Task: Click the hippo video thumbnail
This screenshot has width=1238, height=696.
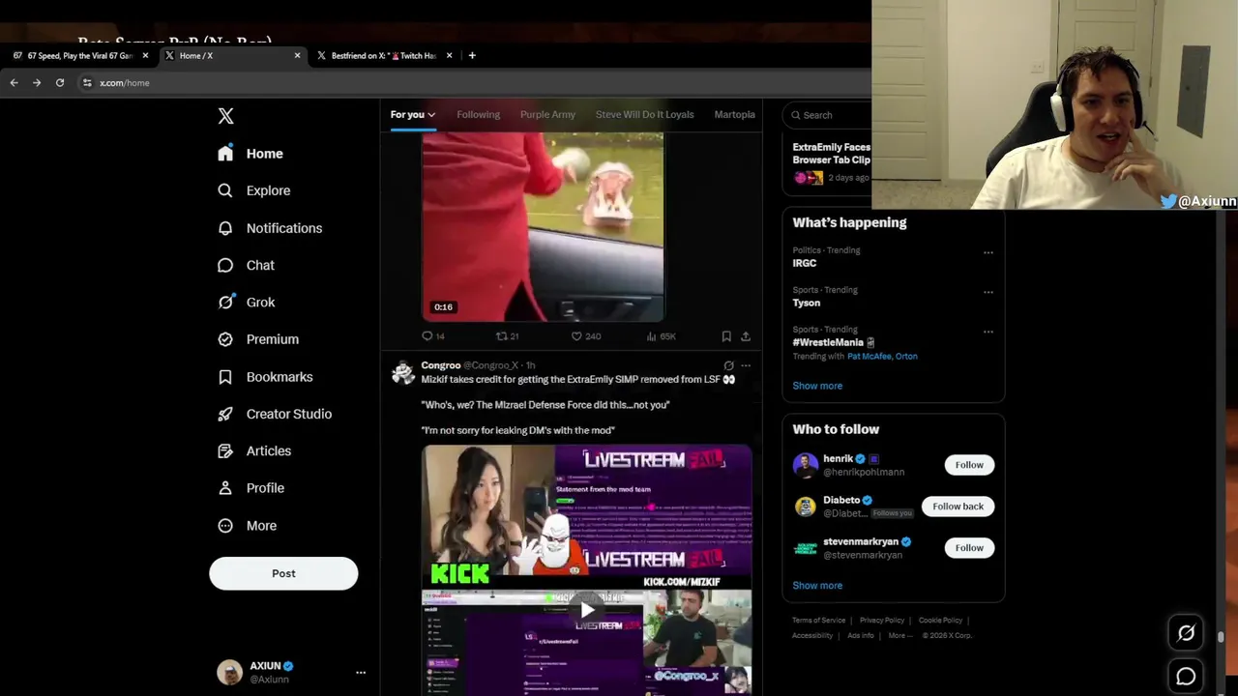Action: (543, 228)
